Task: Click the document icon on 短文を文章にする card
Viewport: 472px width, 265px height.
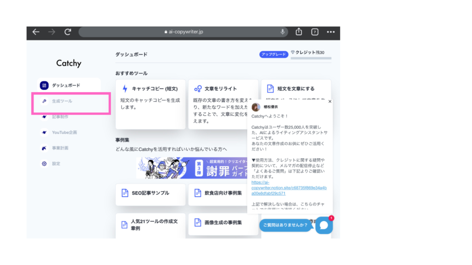Action: [x=270, y=89]
